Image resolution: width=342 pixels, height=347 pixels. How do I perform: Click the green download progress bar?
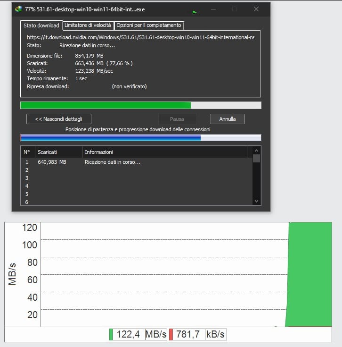tap(141, 105)
